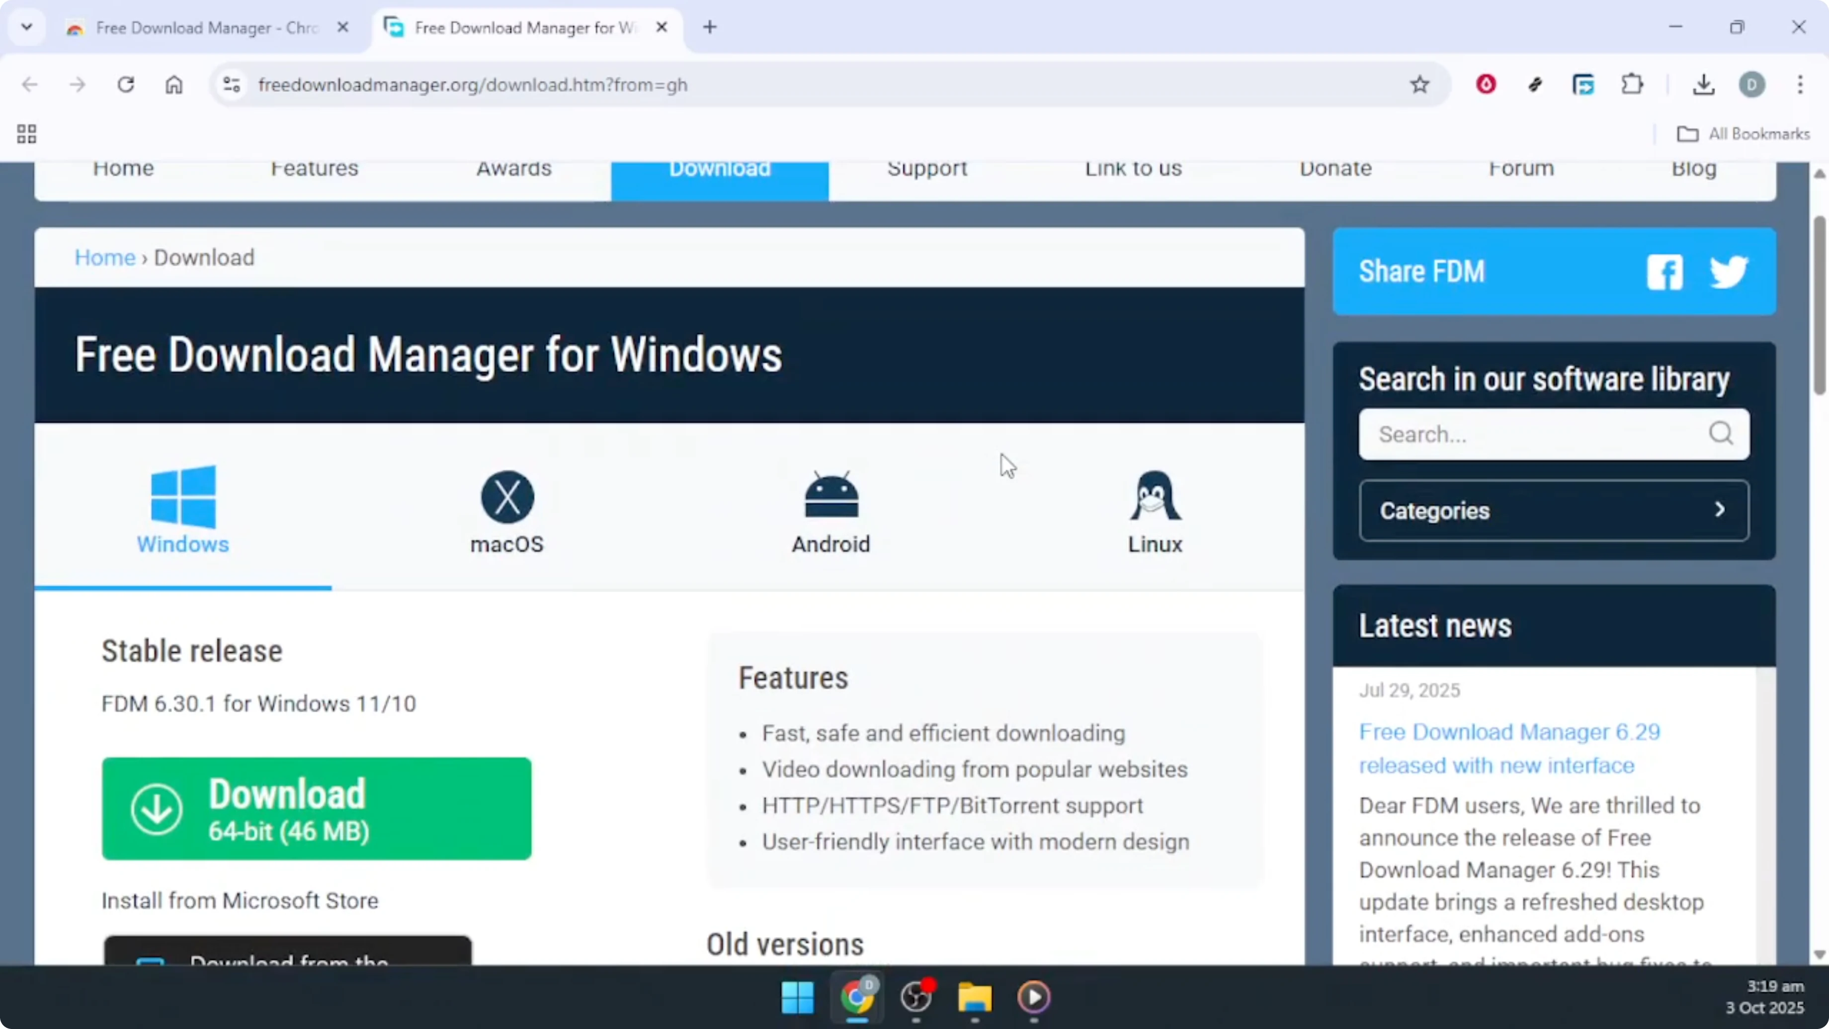This screenshot has width=1829, height=1029.
Task: Click the green 64-bit Download button
Action: pos(316,808)
